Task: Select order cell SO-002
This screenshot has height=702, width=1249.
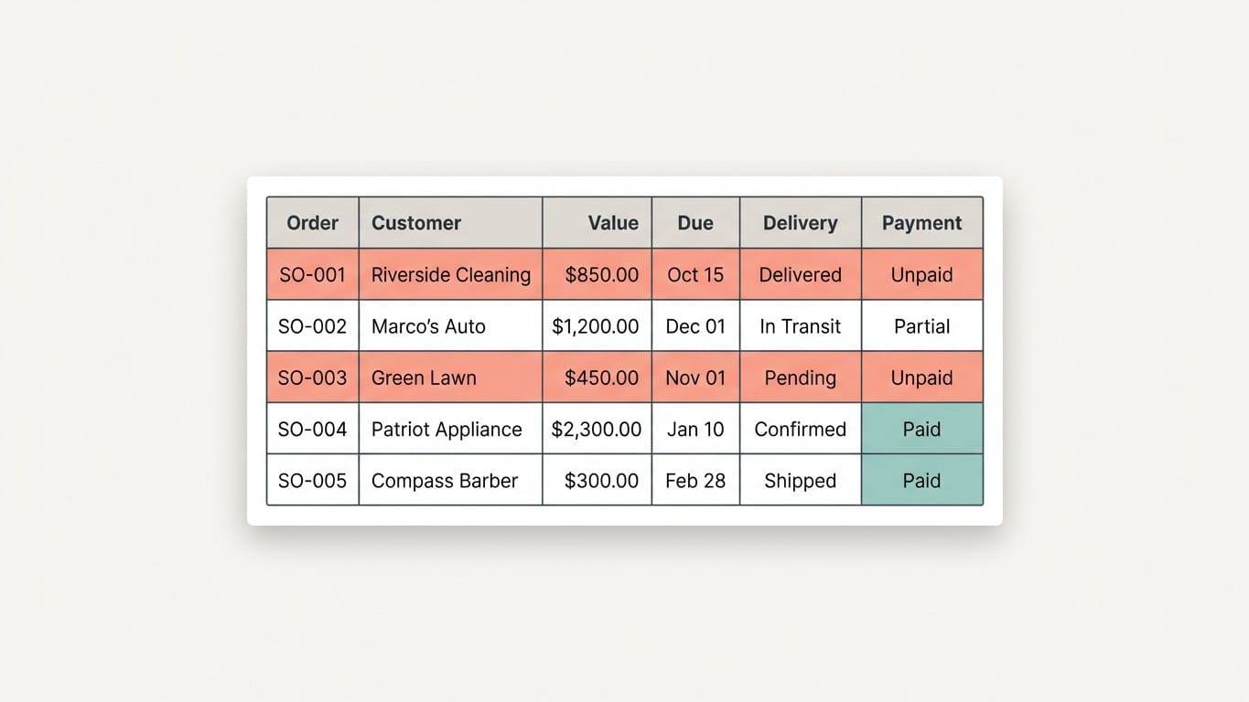Action: [313, 325]
